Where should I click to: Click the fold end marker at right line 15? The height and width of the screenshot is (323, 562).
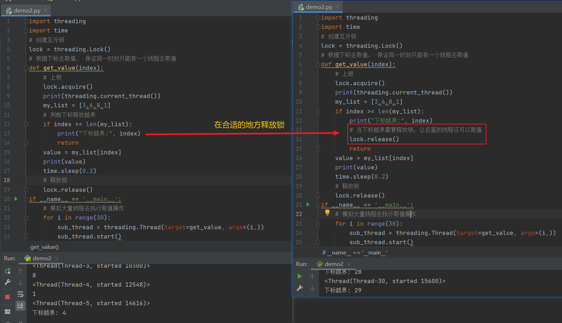318,149
